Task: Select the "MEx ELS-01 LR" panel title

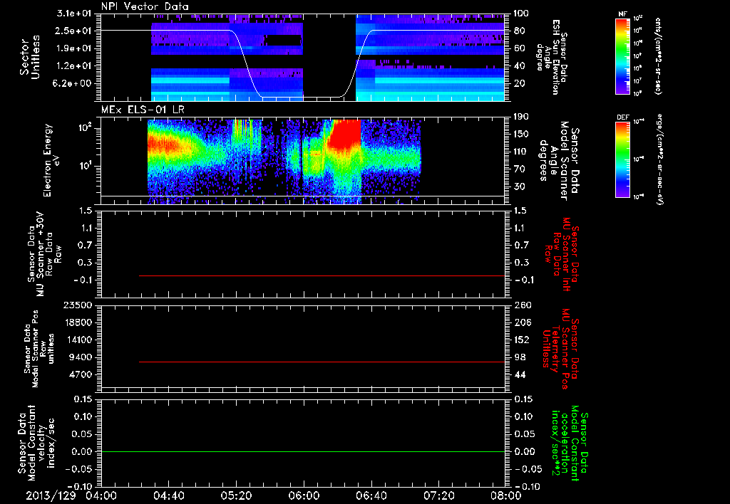Action: click(143, 110)
